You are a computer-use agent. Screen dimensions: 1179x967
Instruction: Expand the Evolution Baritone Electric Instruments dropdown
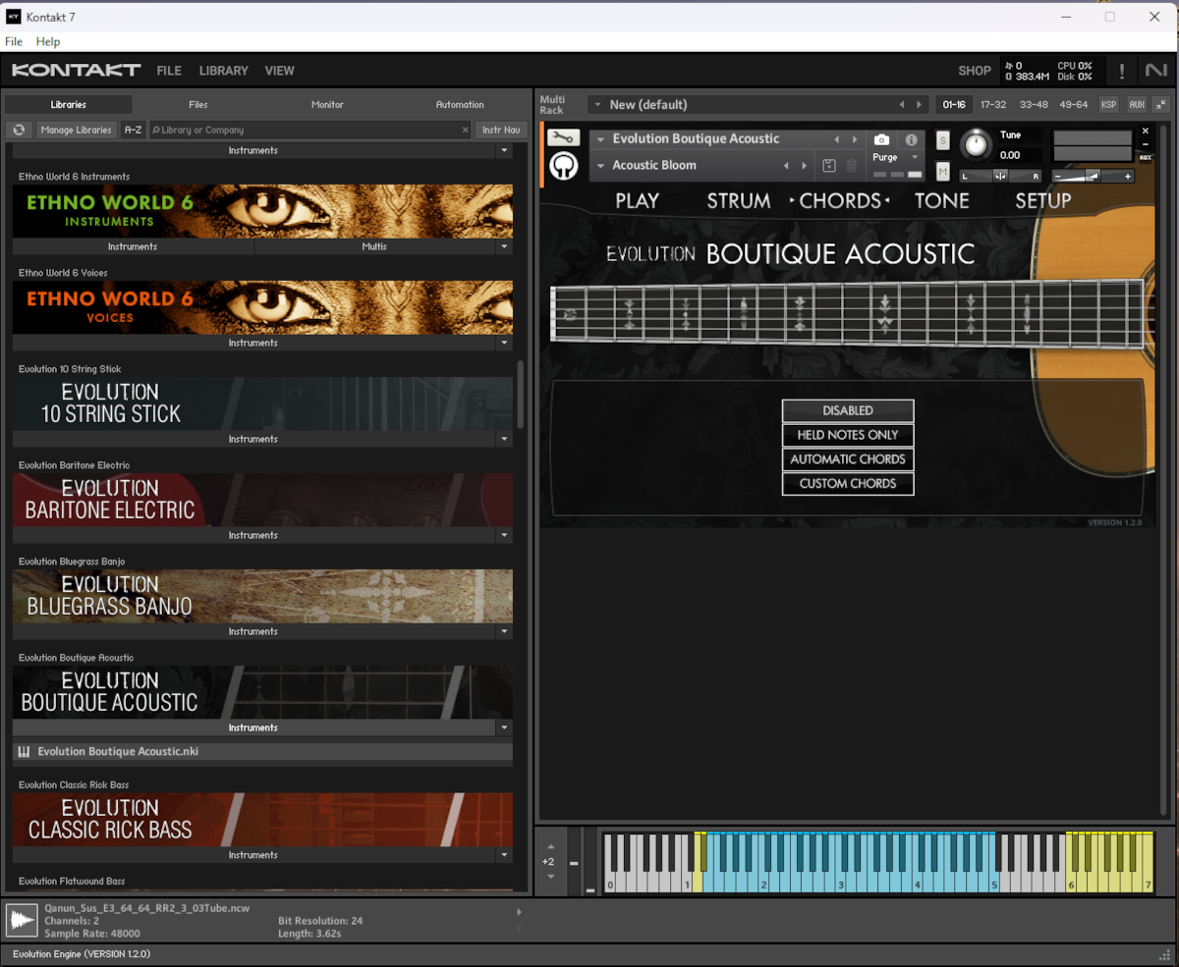click(504, 536)
